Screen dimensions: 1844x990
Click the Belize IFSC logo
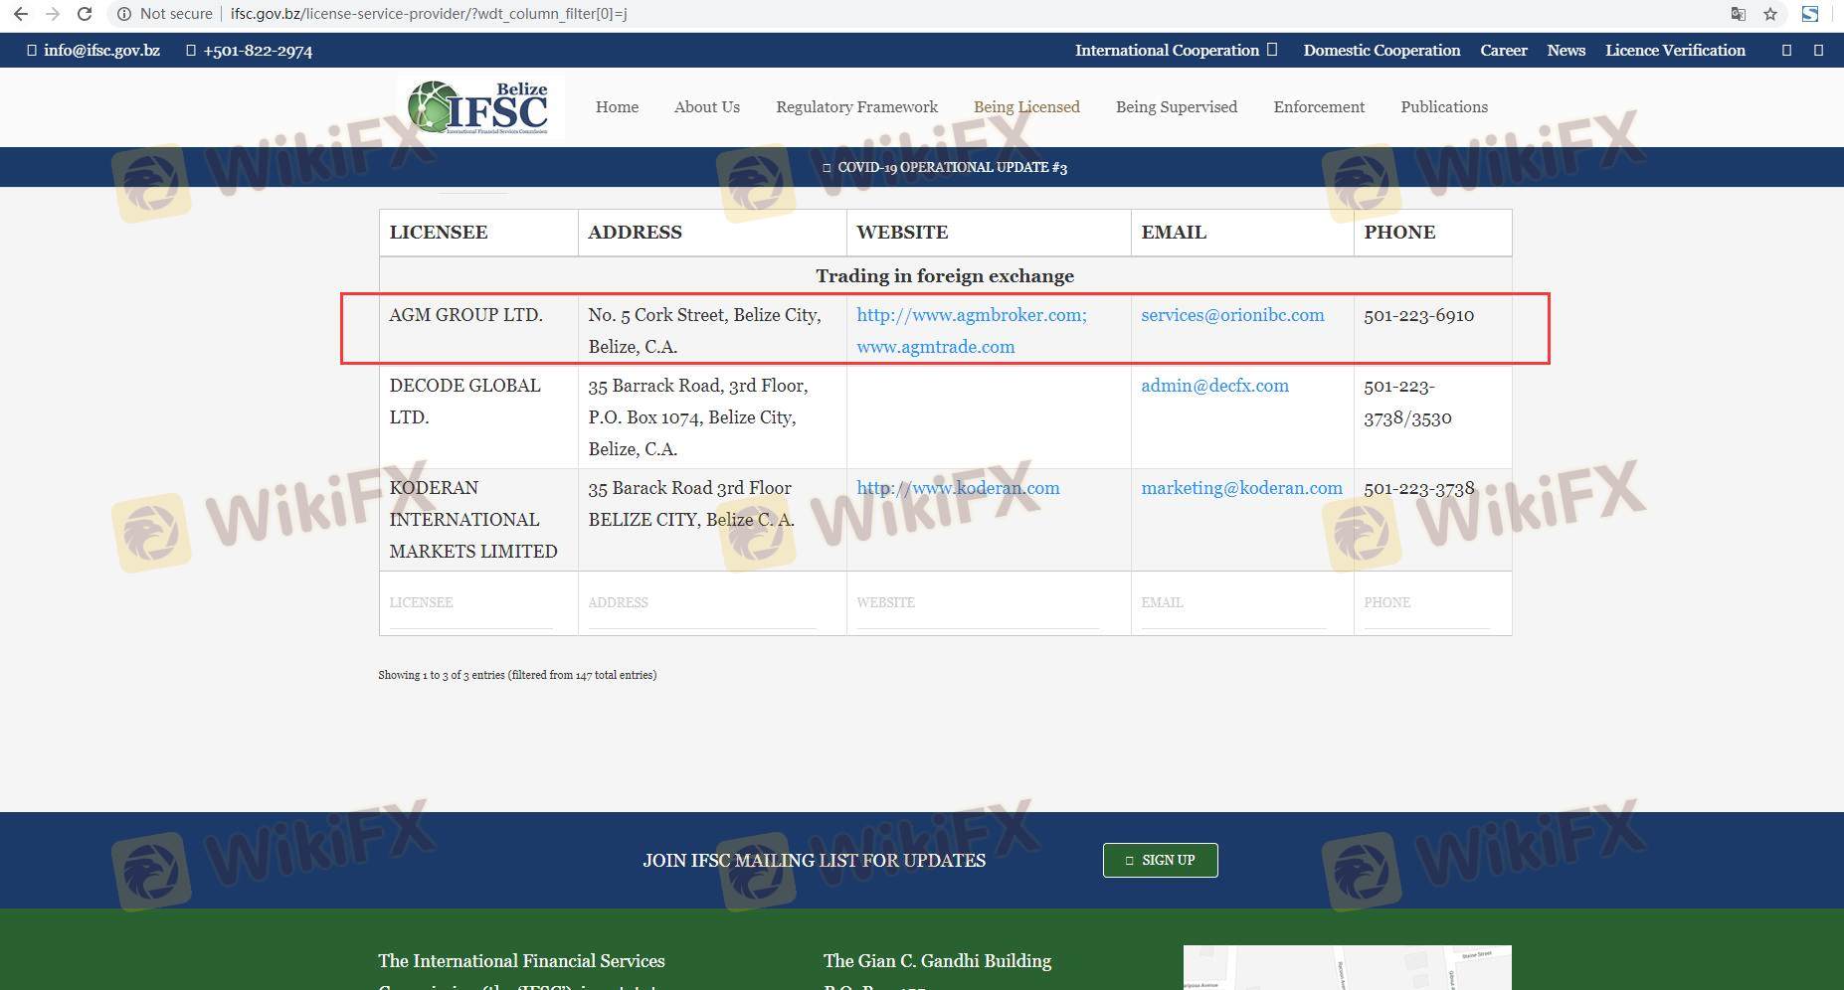[479, 106]
